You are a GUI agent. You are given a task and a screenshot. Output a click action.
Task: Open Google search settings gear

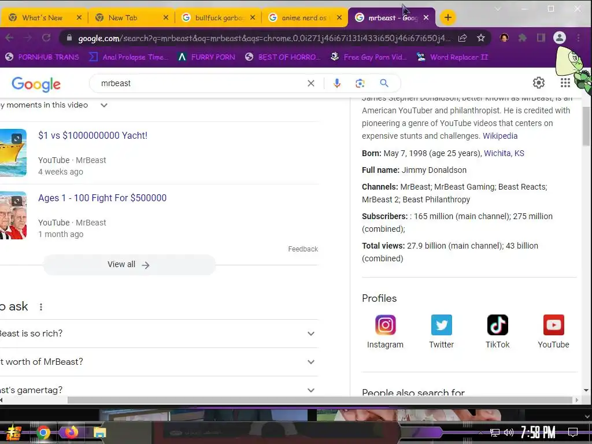[538, 83]
